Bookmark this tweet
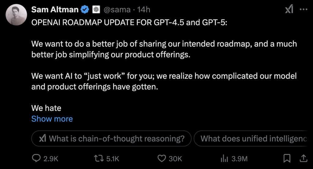The height and width of the screenshot is (169, 313). click(x=287, y=158)
